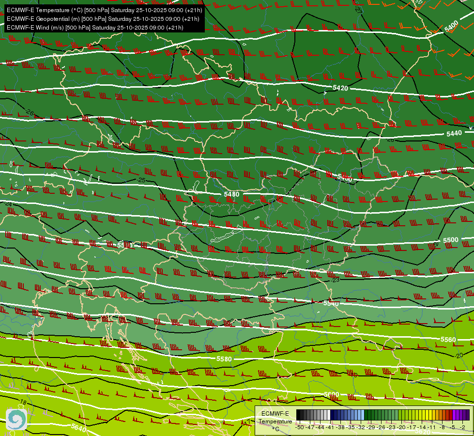The width and height of the screenshot is (474, 436).
Task: Click the -25 isotherm label on map
Action: click(141, 180)
